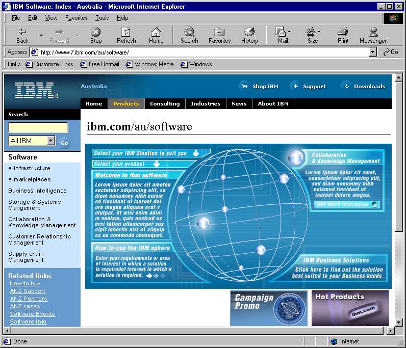Open the Campaign Promo banner

[x=268, y=308]
